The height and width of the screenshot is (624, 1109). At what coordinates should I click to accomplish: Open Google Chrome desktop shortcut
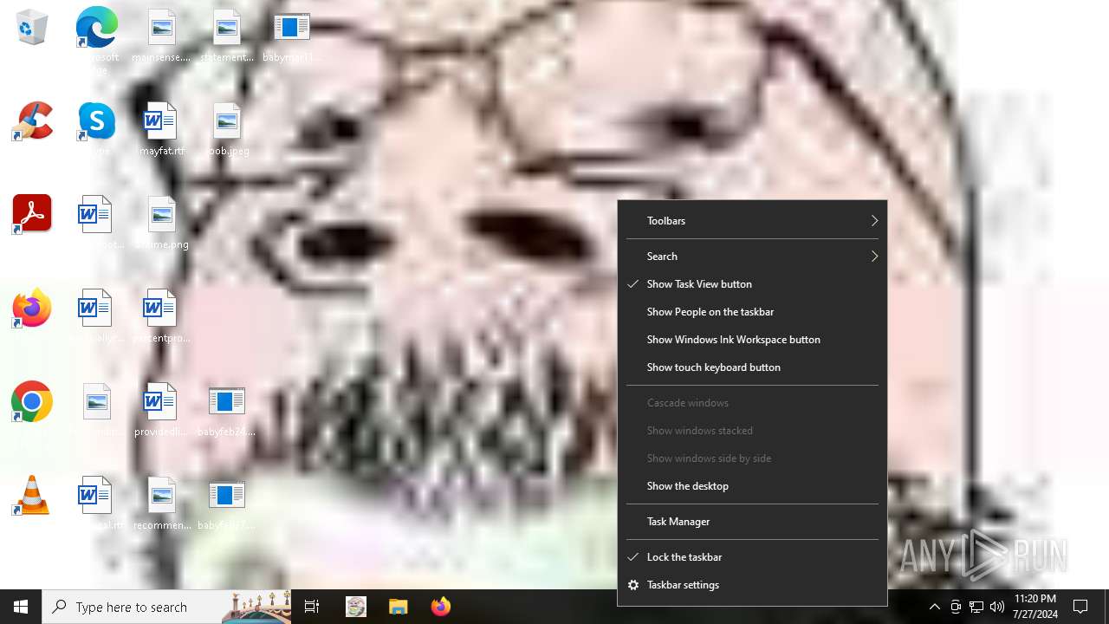[x=32, y=401]
